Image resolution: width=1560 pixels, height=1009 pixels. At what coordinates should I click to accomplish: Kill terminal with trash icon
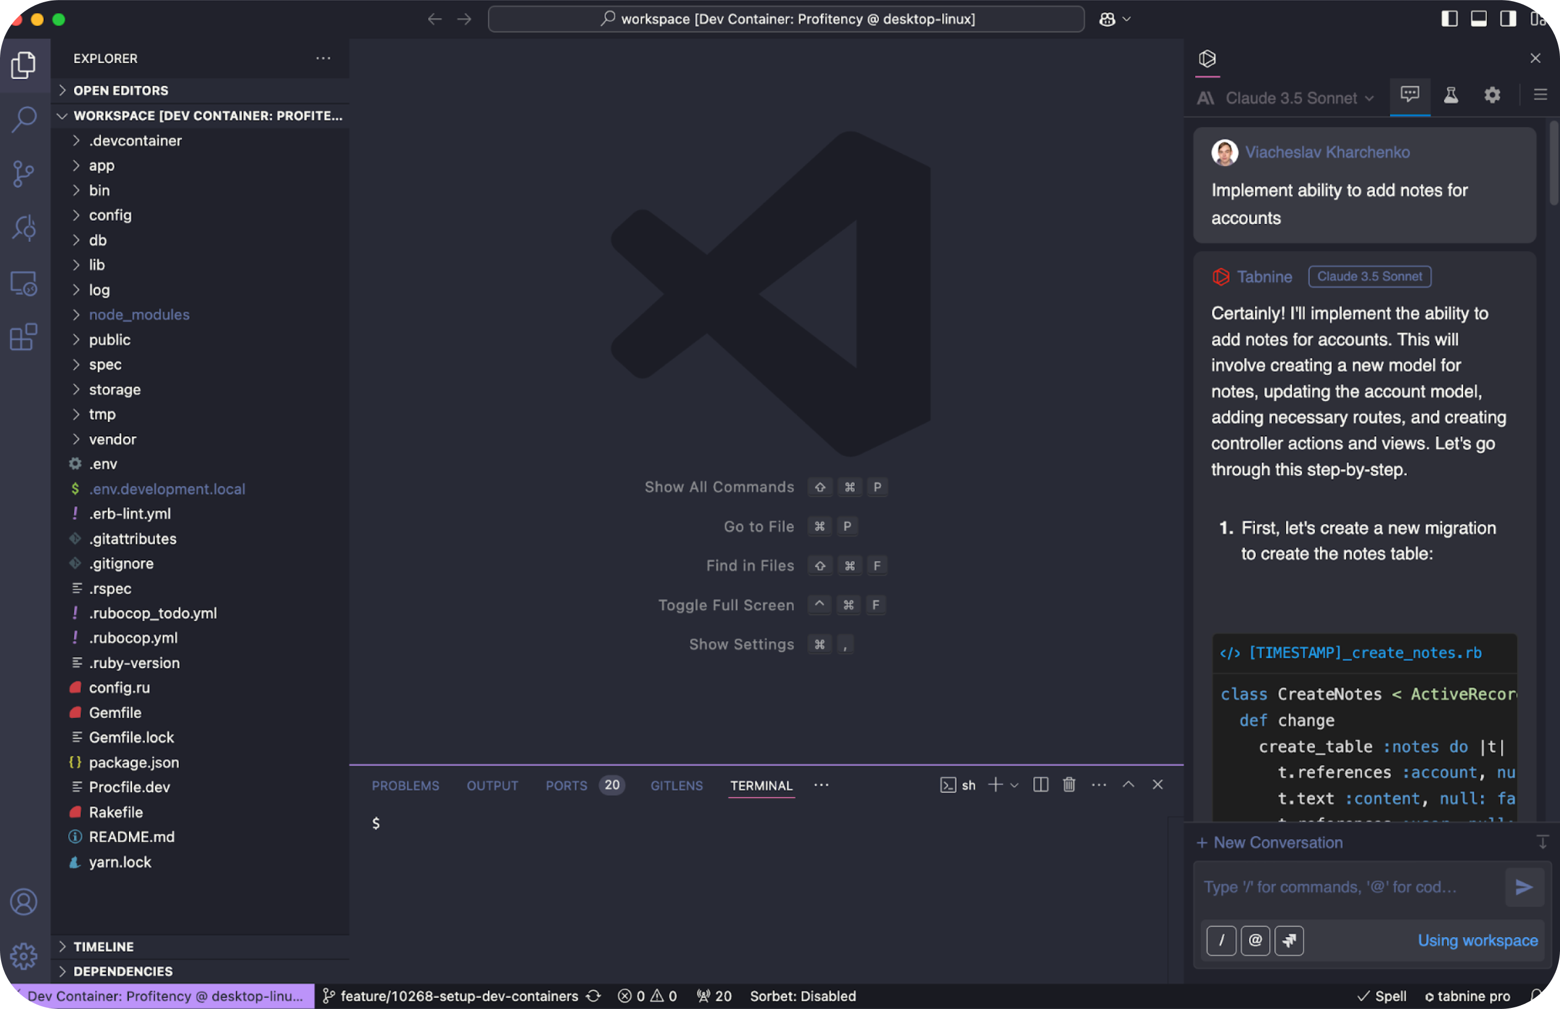pos(1069,785)
